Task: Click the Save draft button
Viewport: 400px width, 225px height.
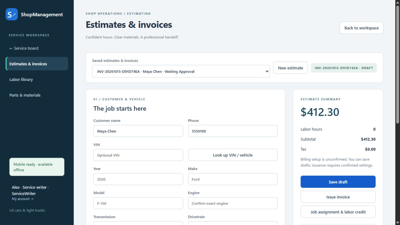Action: pos(338,182)
